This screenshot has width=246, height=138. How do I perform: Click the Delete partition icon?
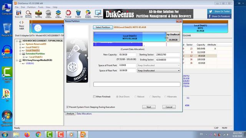[78, 14]
